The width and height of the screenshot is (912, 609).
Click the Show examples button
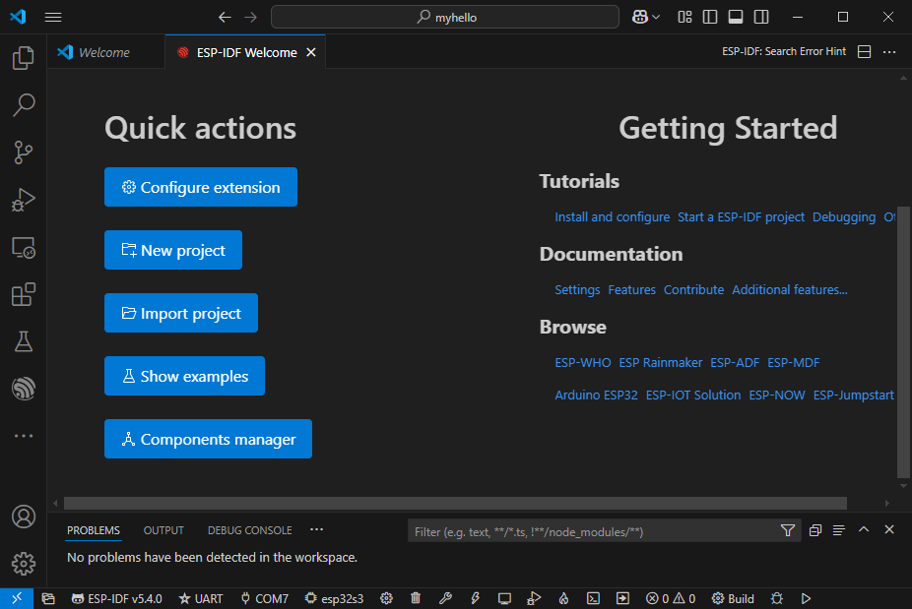pos(184,376)
